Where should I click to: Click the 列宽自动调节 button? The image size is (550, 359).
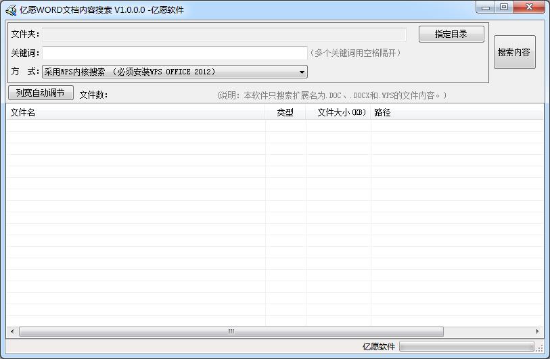click(x=41, y=93)
